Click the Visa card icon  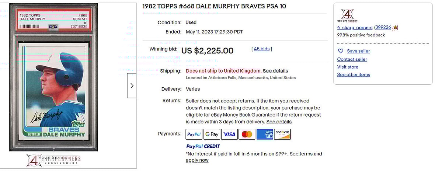coord(229,134)
